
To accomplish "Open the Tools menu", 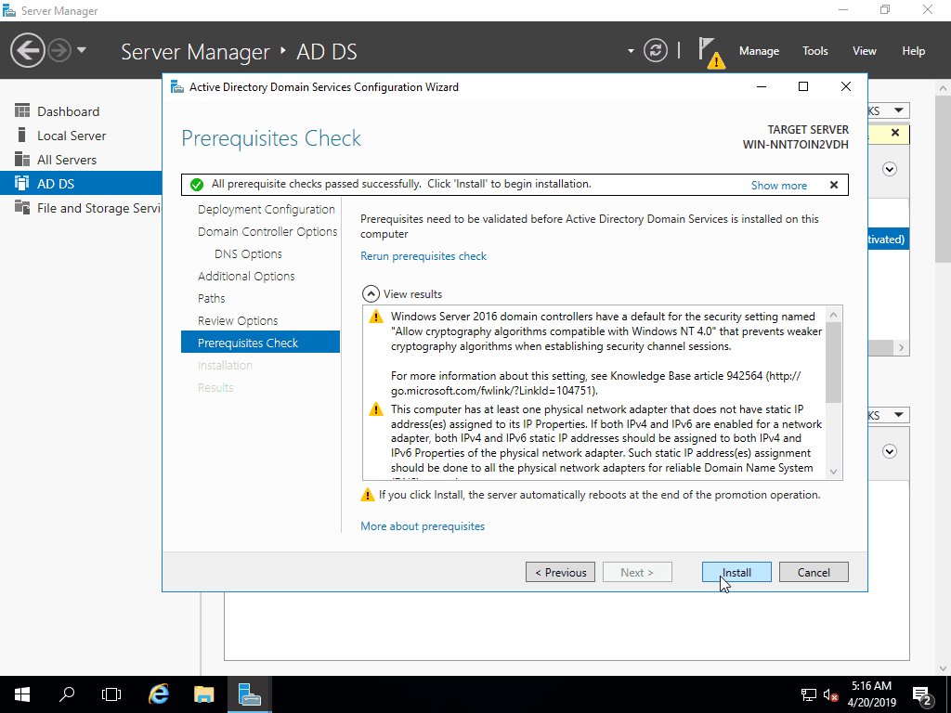I will 815,51.
